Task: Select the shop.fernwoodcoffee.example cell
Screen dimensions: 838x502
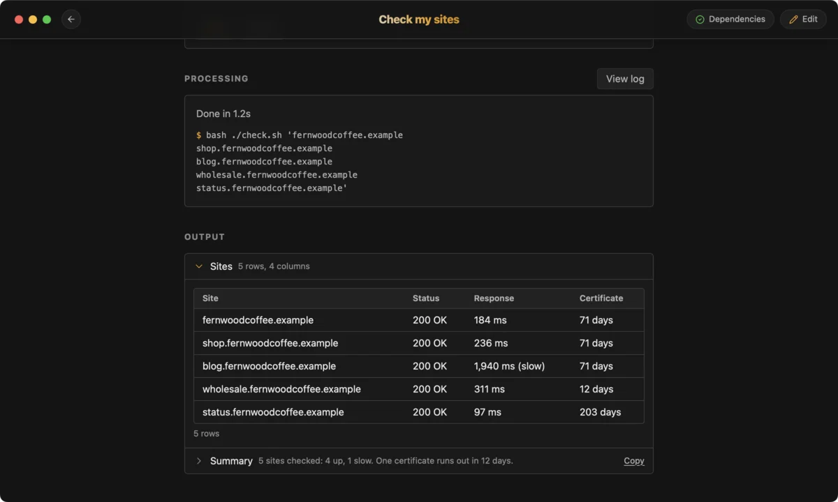Action: 270,343
